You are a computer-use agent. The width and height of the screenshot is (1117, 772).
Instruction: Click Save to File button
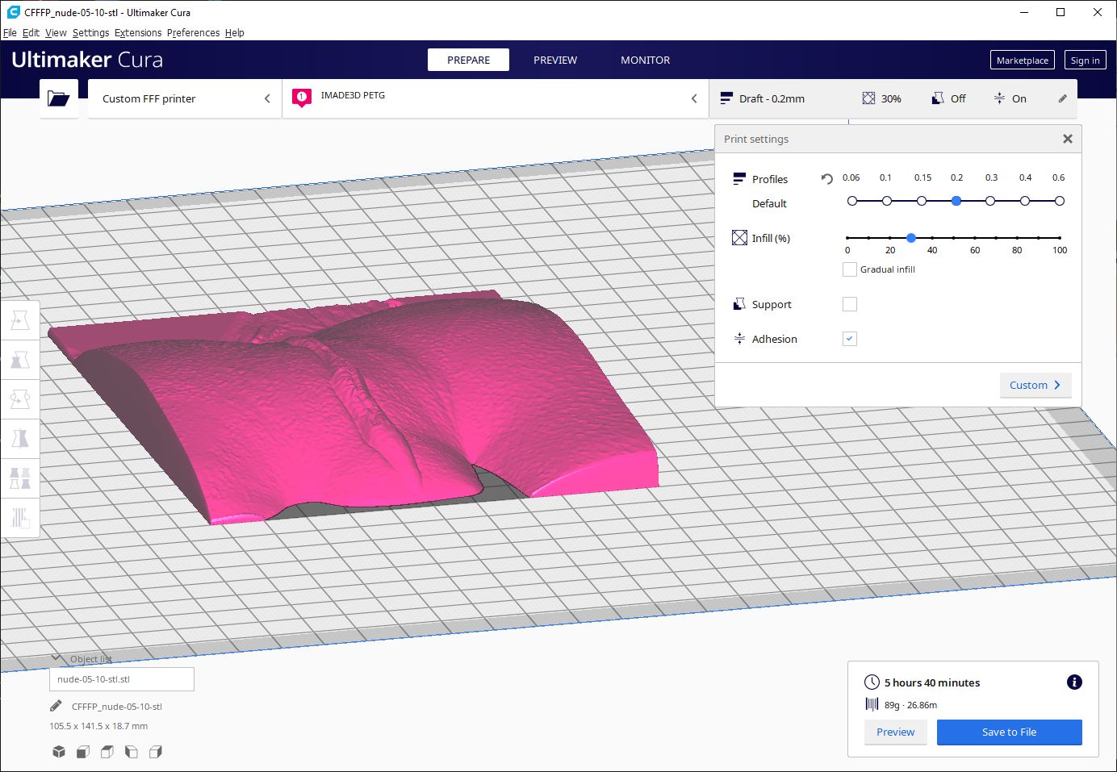click(1009, 732)
